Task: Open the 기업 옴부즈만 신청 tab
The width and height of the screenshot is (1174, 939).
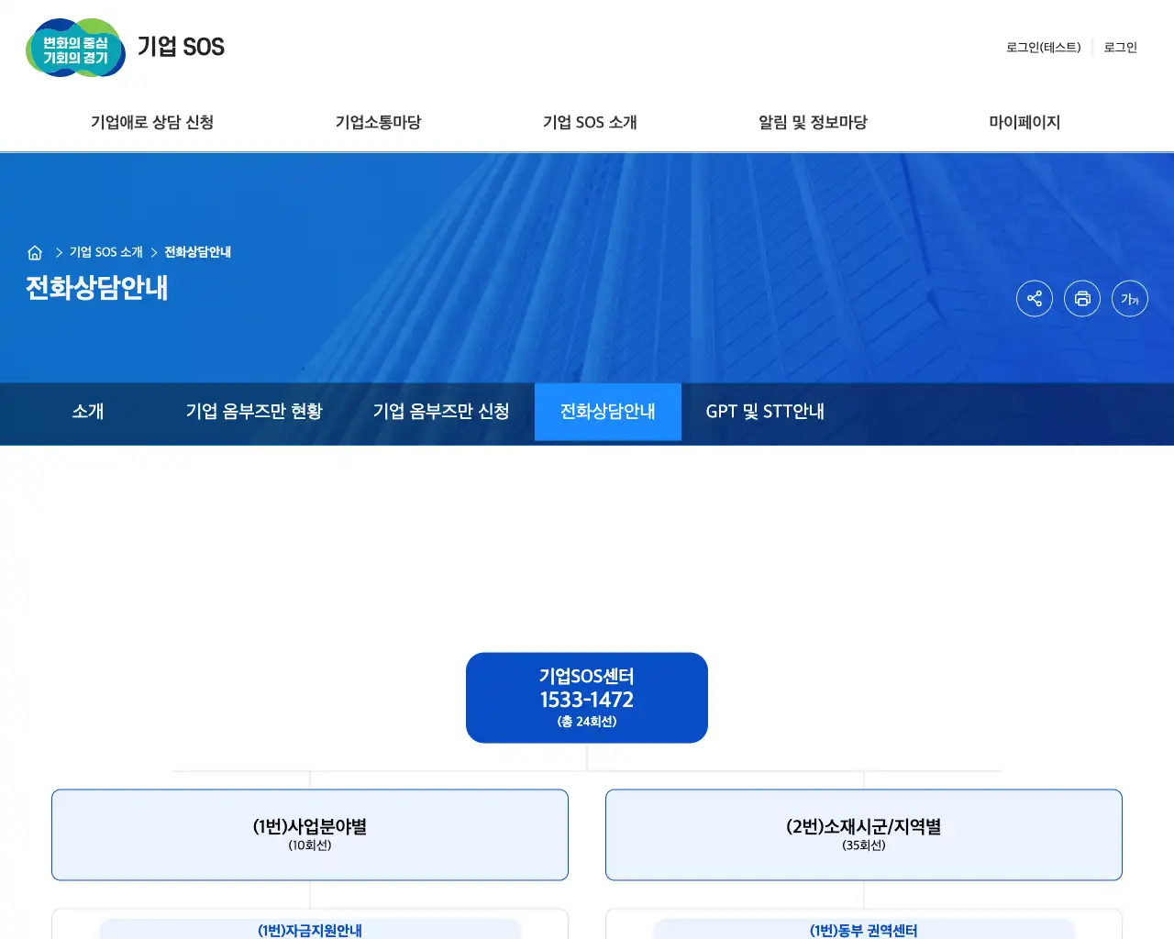Action: pos(441,412)
